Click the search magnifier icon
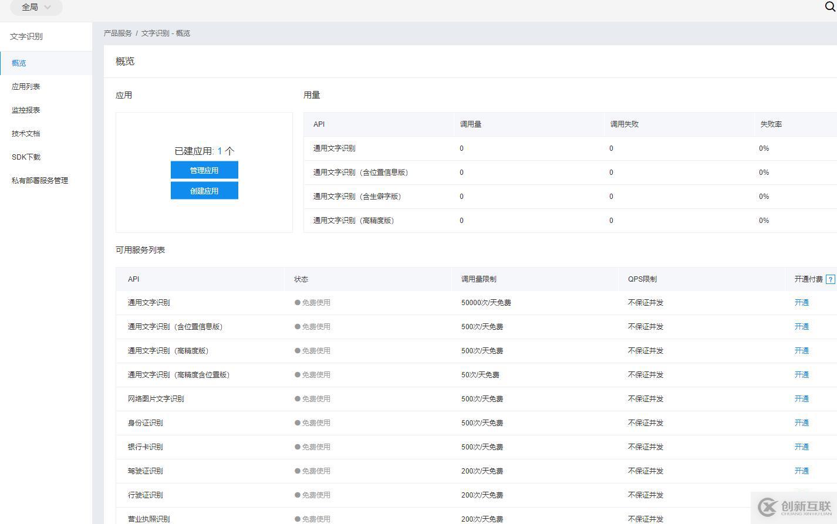Screen dimensions: 837x524 tap(830, 6)
